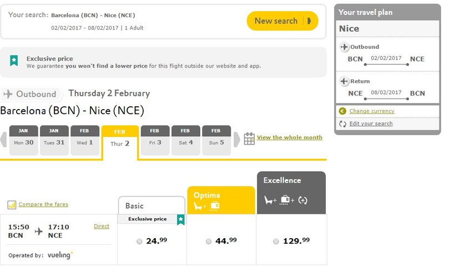This screenshot has width=455, height=273.
Task: Switch to the Mon 30 Jan date tab
Action: point(24,140)
